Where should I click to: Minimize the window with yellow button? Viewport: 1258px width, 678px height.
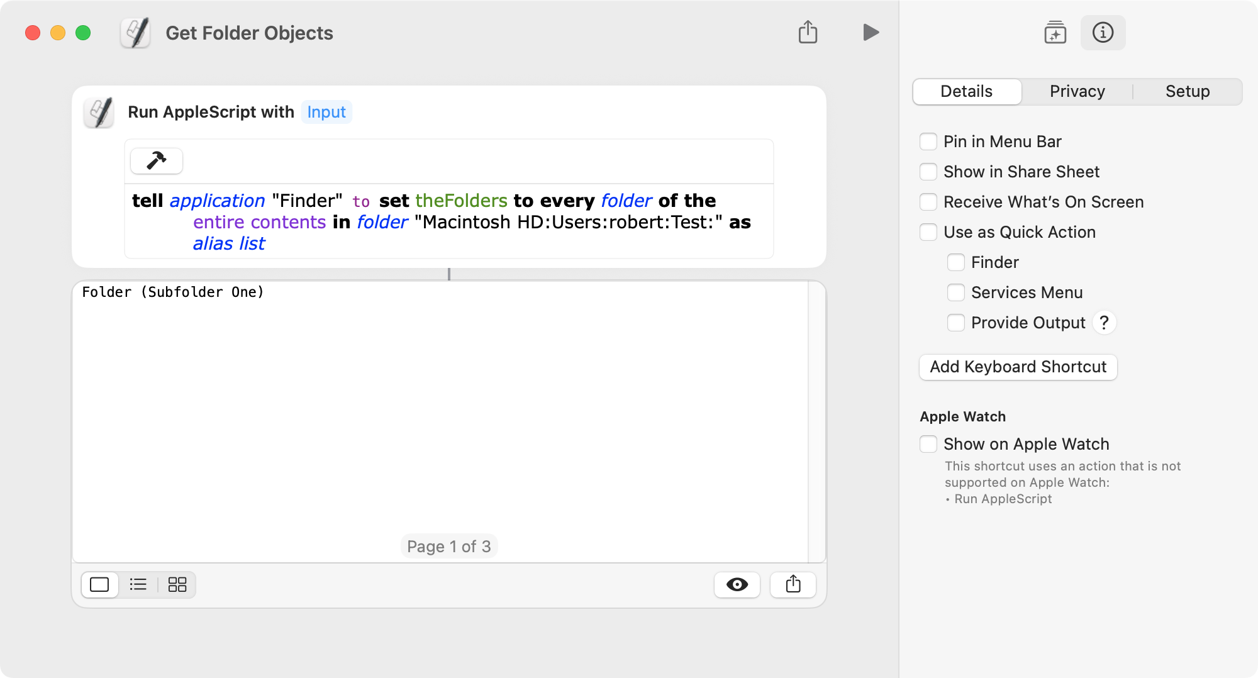(x=58, y=33)
